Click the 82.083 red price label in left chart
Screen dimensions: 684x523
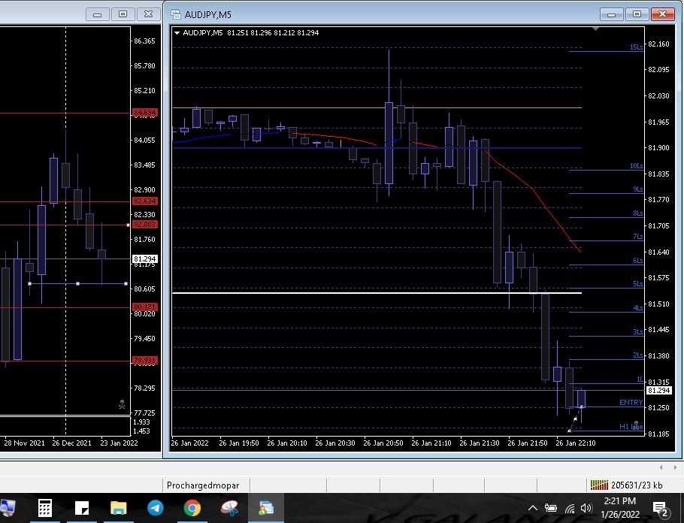(x=145, y=225)
